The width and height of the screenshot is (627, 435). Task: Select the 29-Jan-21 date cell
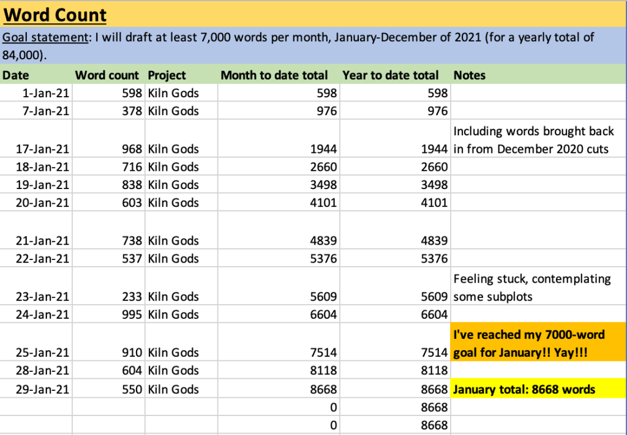pos(36,389)
